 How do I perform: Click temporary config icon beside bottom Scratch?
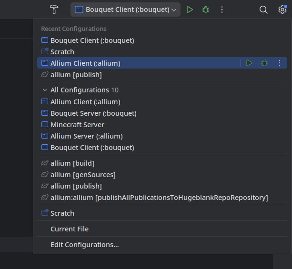pyautogui.click(x=45, y=213)
